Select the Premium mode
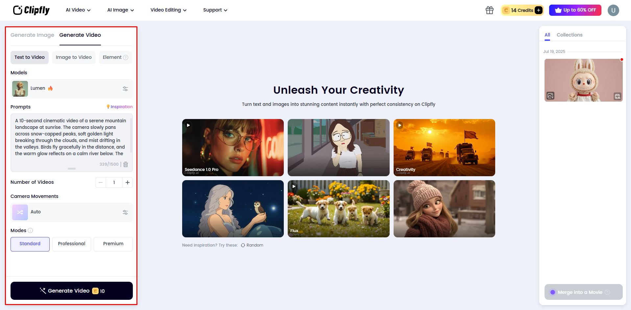Viewport: 631px width, 310px height. 113,244
